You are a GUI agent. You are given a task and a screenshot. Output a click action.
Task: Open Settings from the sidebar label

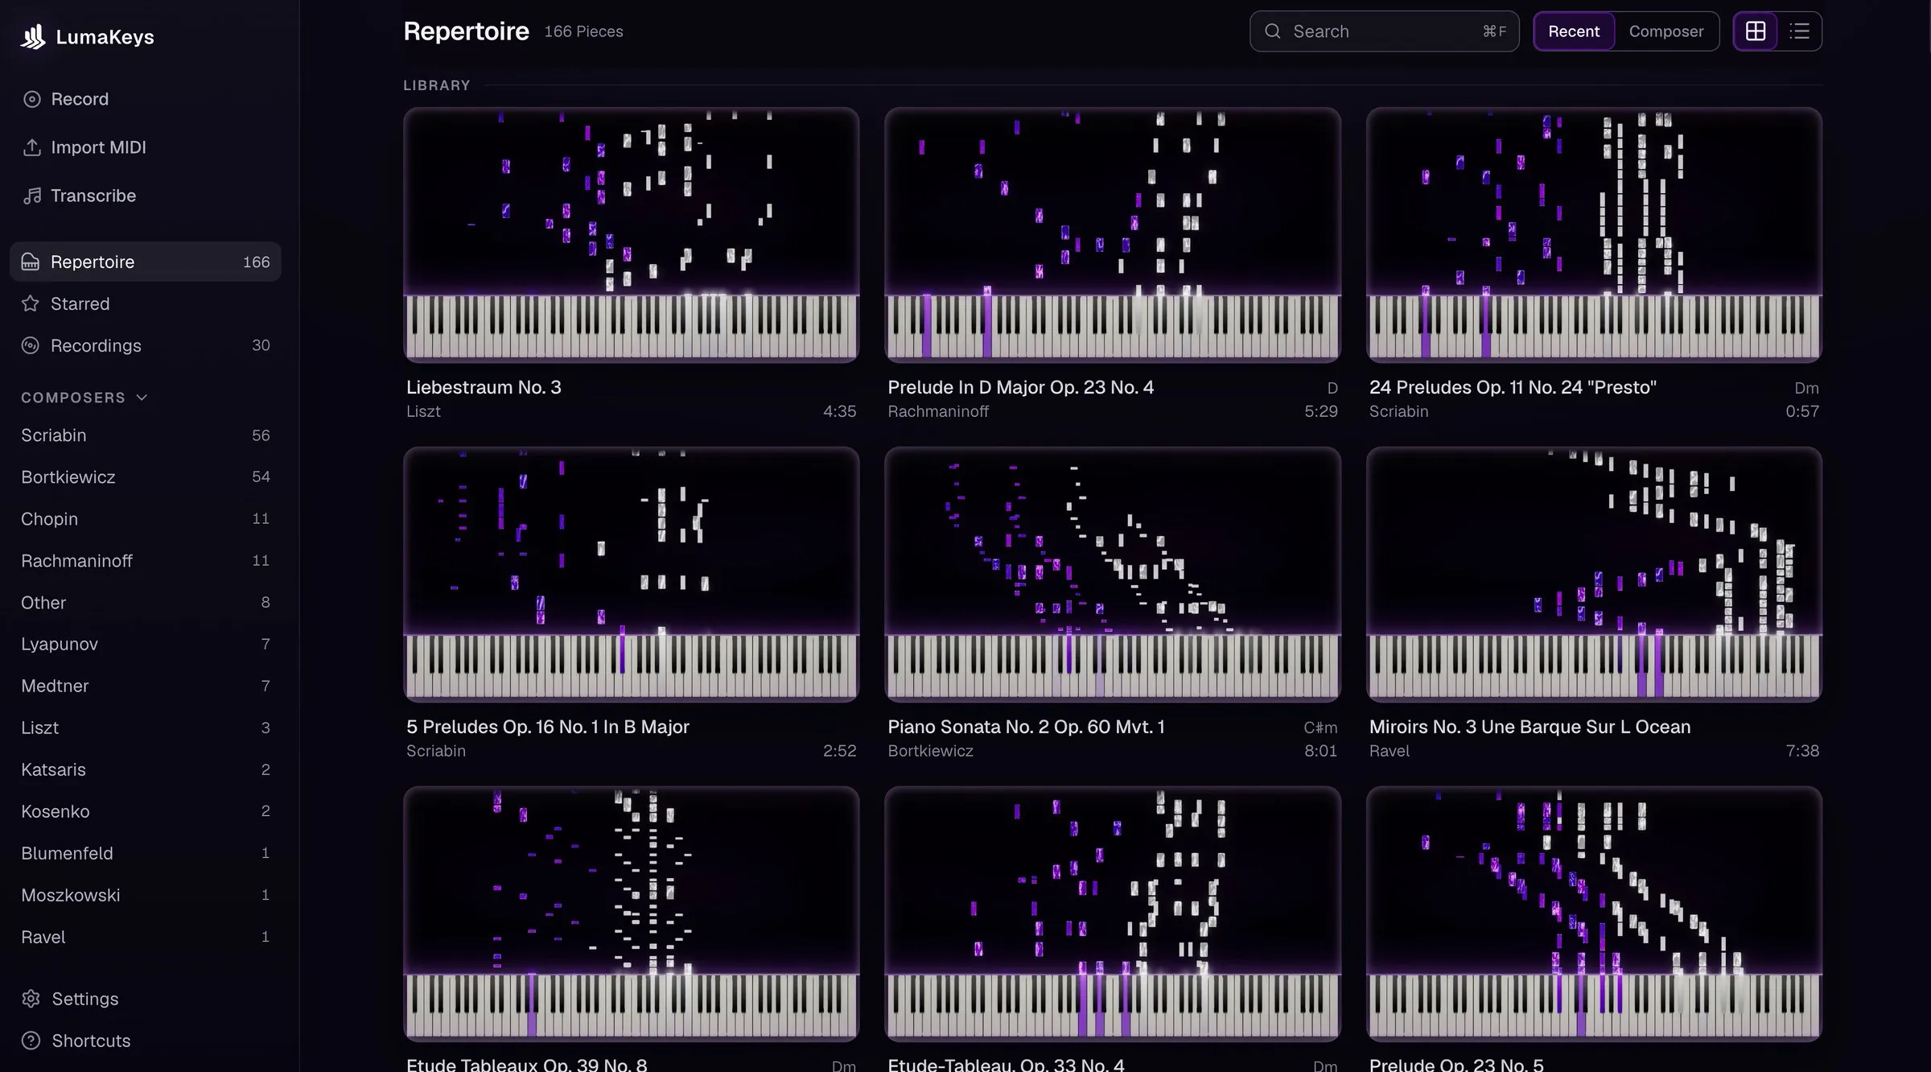85,999
